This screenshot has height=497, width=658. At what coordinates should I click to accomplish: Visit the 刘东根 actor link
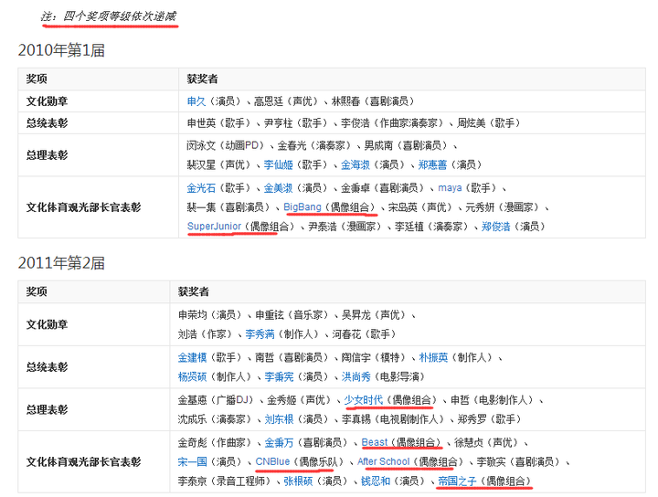click(x=279, y=419)
